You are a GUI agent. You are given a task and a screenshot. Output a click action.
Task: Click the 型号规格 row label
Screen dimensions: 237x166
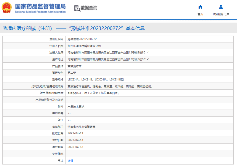click(58, 80)
